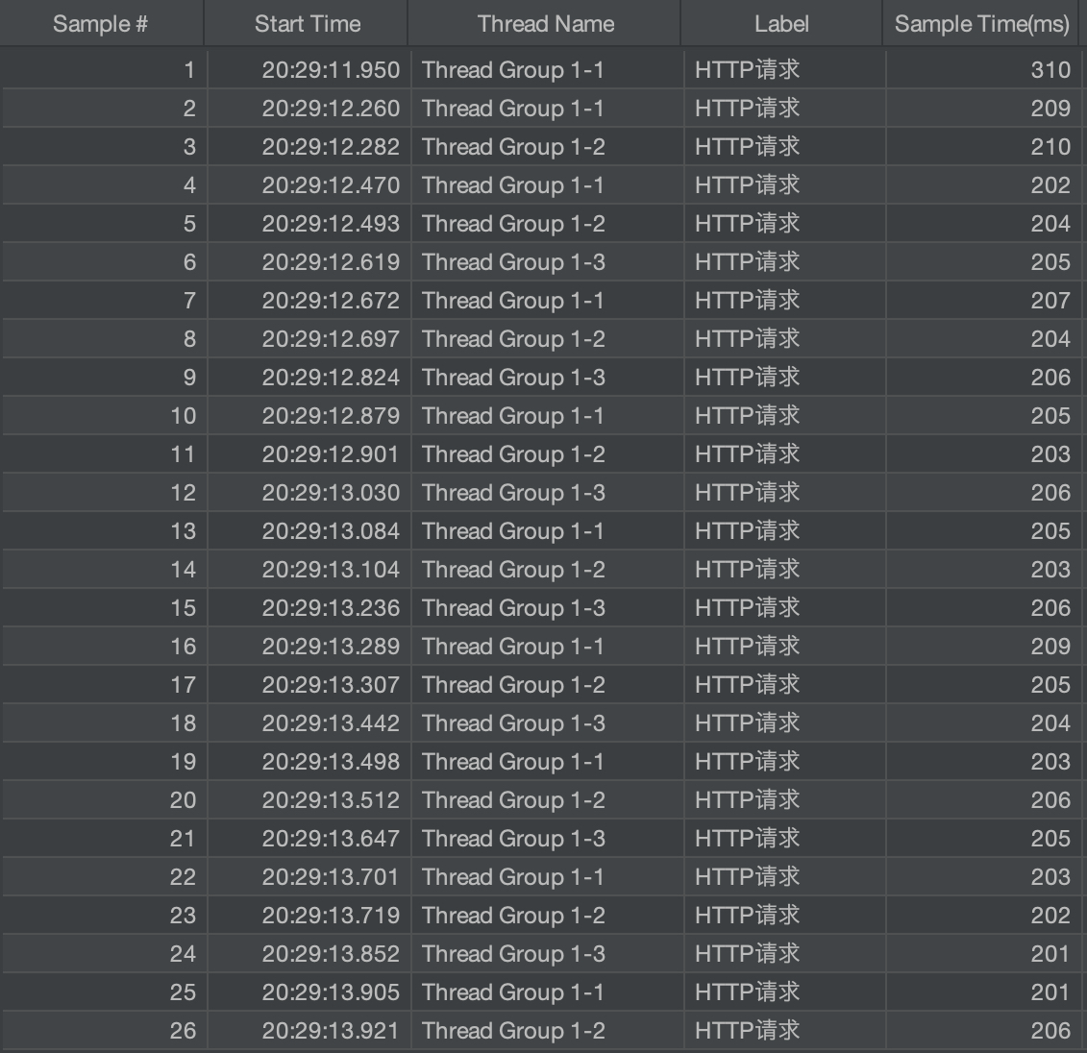Viewport: 1087px width, 1053px height.
Task: Click the Thread Name column header
Action: 545,24
